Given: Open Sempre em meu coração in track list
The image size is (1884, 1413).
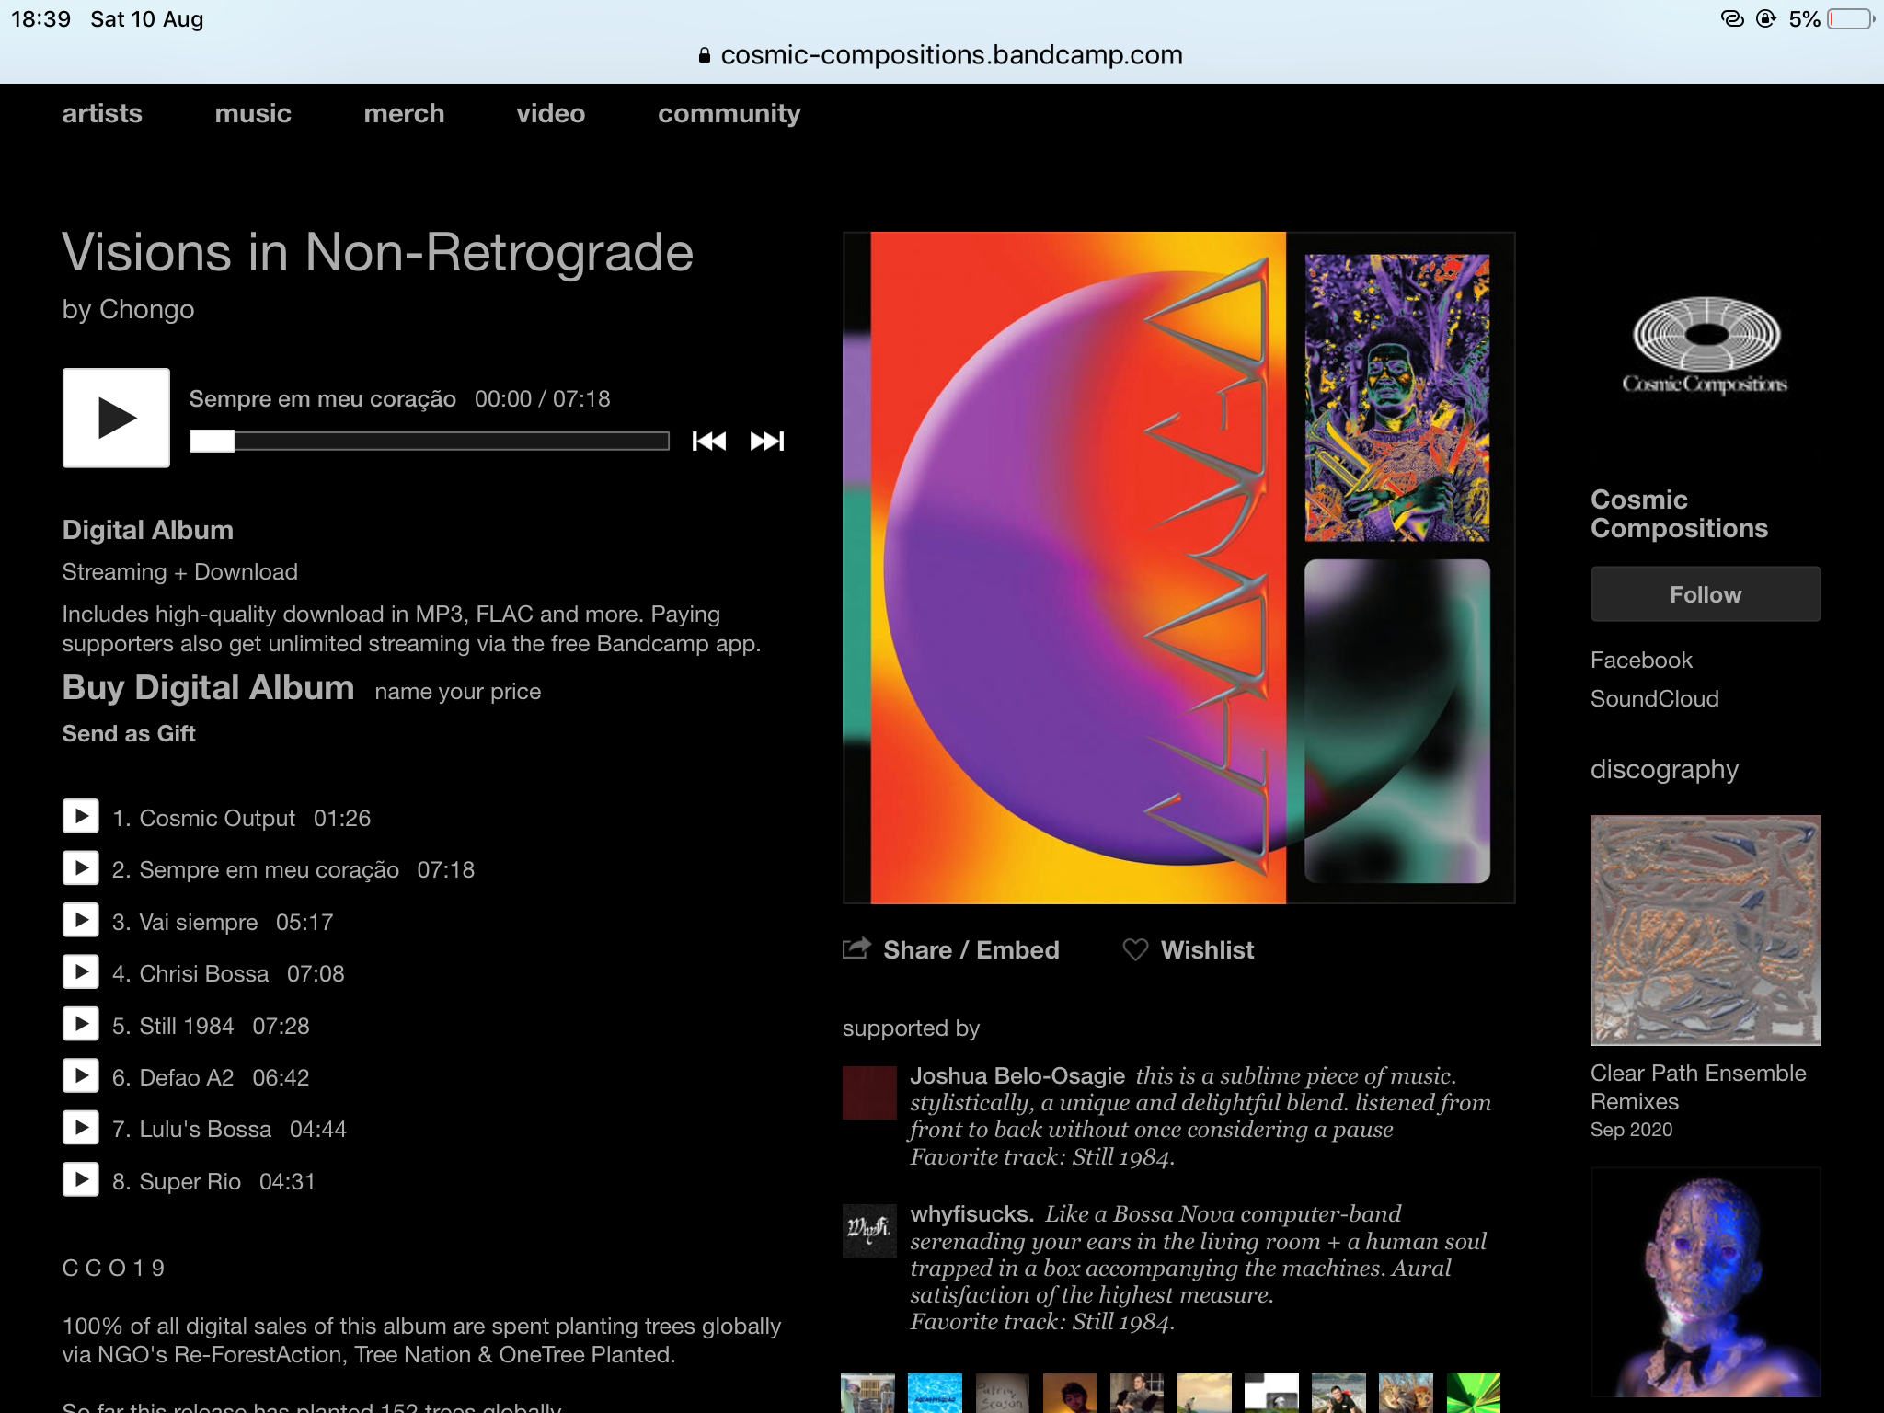Looking at the screenshot, I should pos(270,869).
